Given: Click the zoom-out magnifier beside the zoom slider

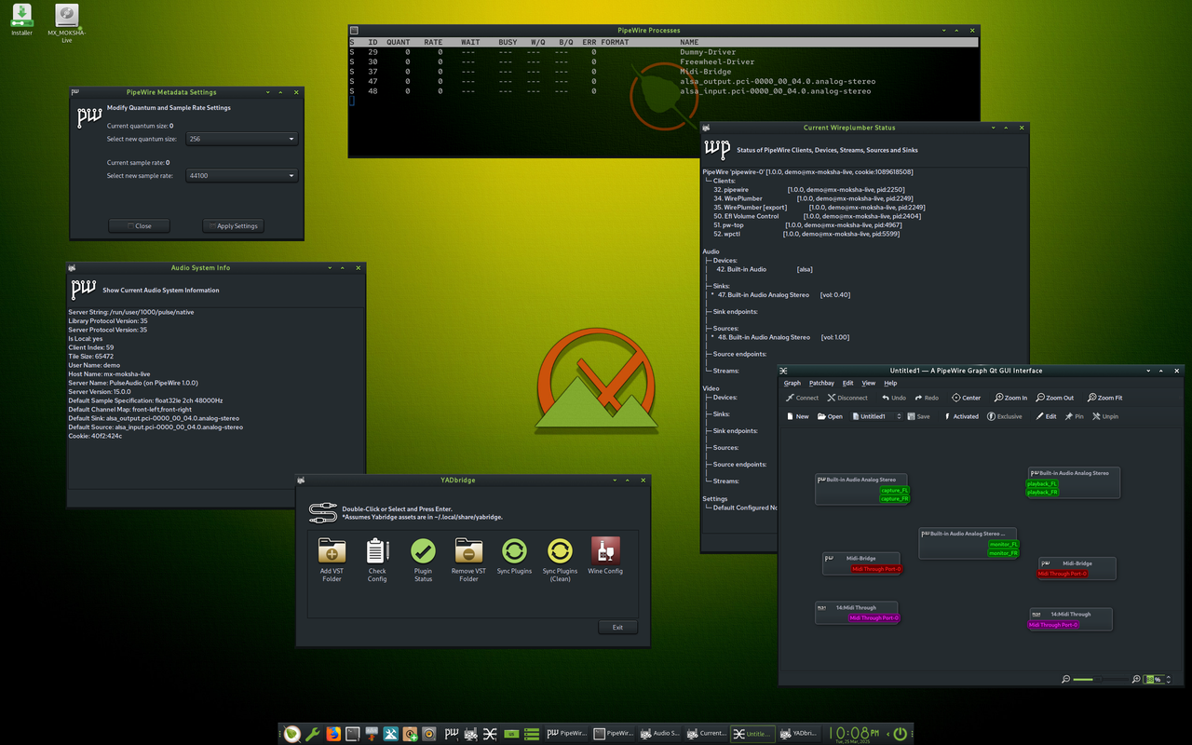Looking at the screenshot, I should pos(1066,679).
